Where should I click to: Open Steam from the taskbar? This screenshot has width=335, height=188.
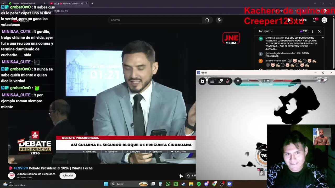tap(183, 184)
